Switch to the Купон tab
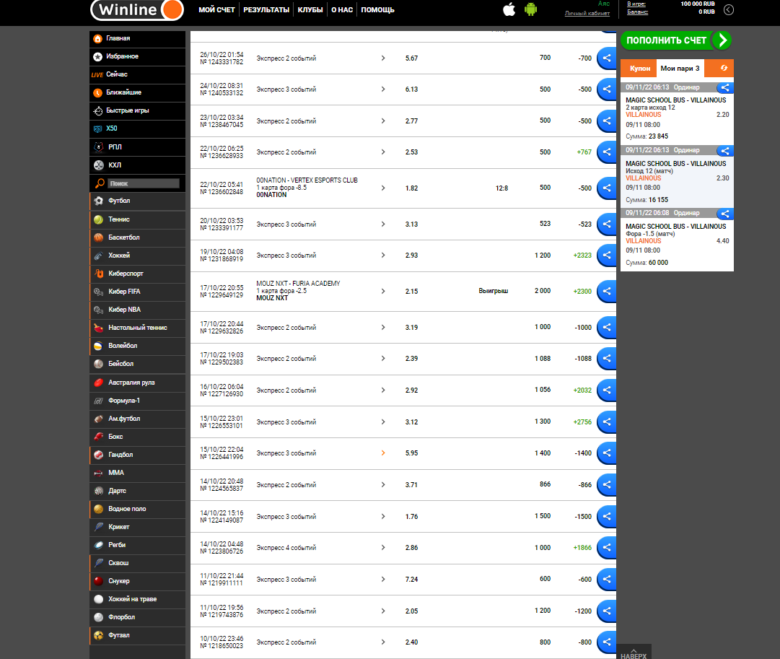 tap(639, 69)
